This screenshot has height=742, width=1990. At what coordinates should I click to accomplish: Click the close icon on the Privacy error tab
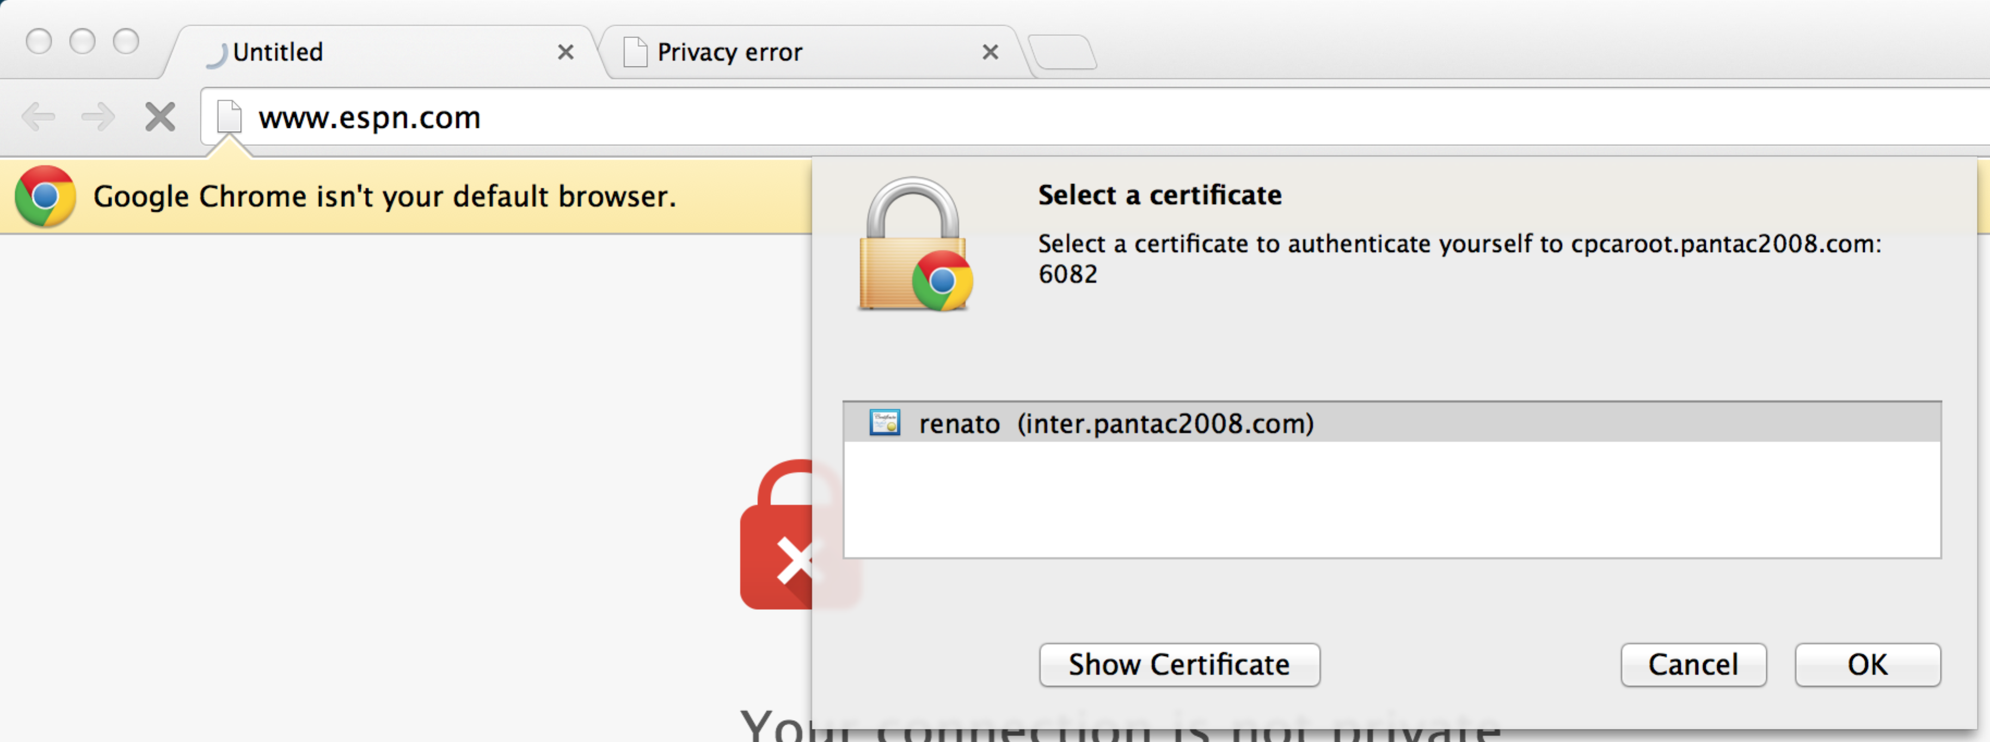990,52
